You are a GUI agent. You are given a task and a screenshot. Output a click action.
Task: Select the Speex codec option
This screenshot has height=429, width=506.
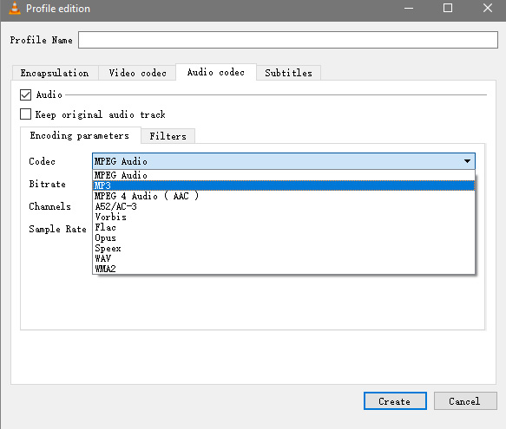pos(284,248)
